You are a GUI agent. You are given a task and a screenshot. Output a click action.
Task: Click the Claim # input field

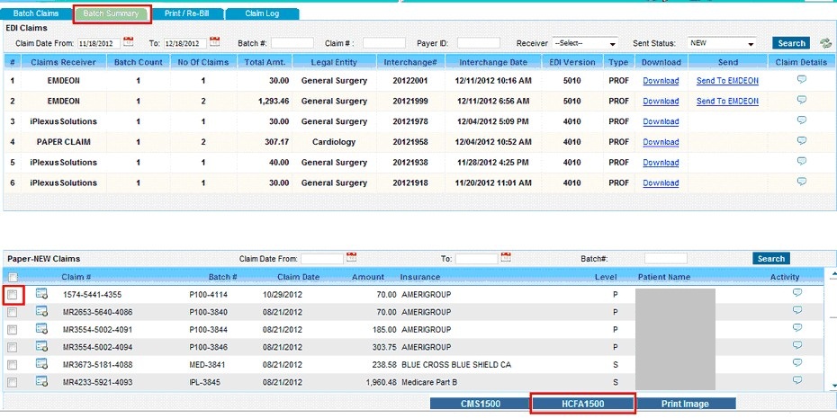(384, 43)
